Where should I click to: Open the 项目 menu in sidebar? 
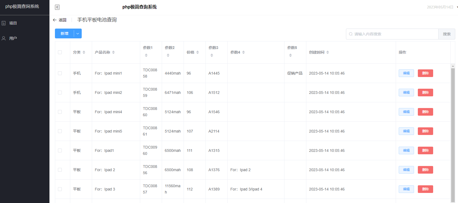pyautogui.click(x=25, y=23)
